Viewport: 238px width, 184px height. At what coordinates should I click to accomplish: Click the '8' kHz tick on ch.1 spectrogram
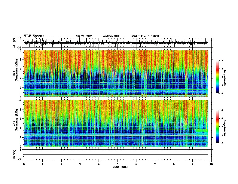coord(21,60)
